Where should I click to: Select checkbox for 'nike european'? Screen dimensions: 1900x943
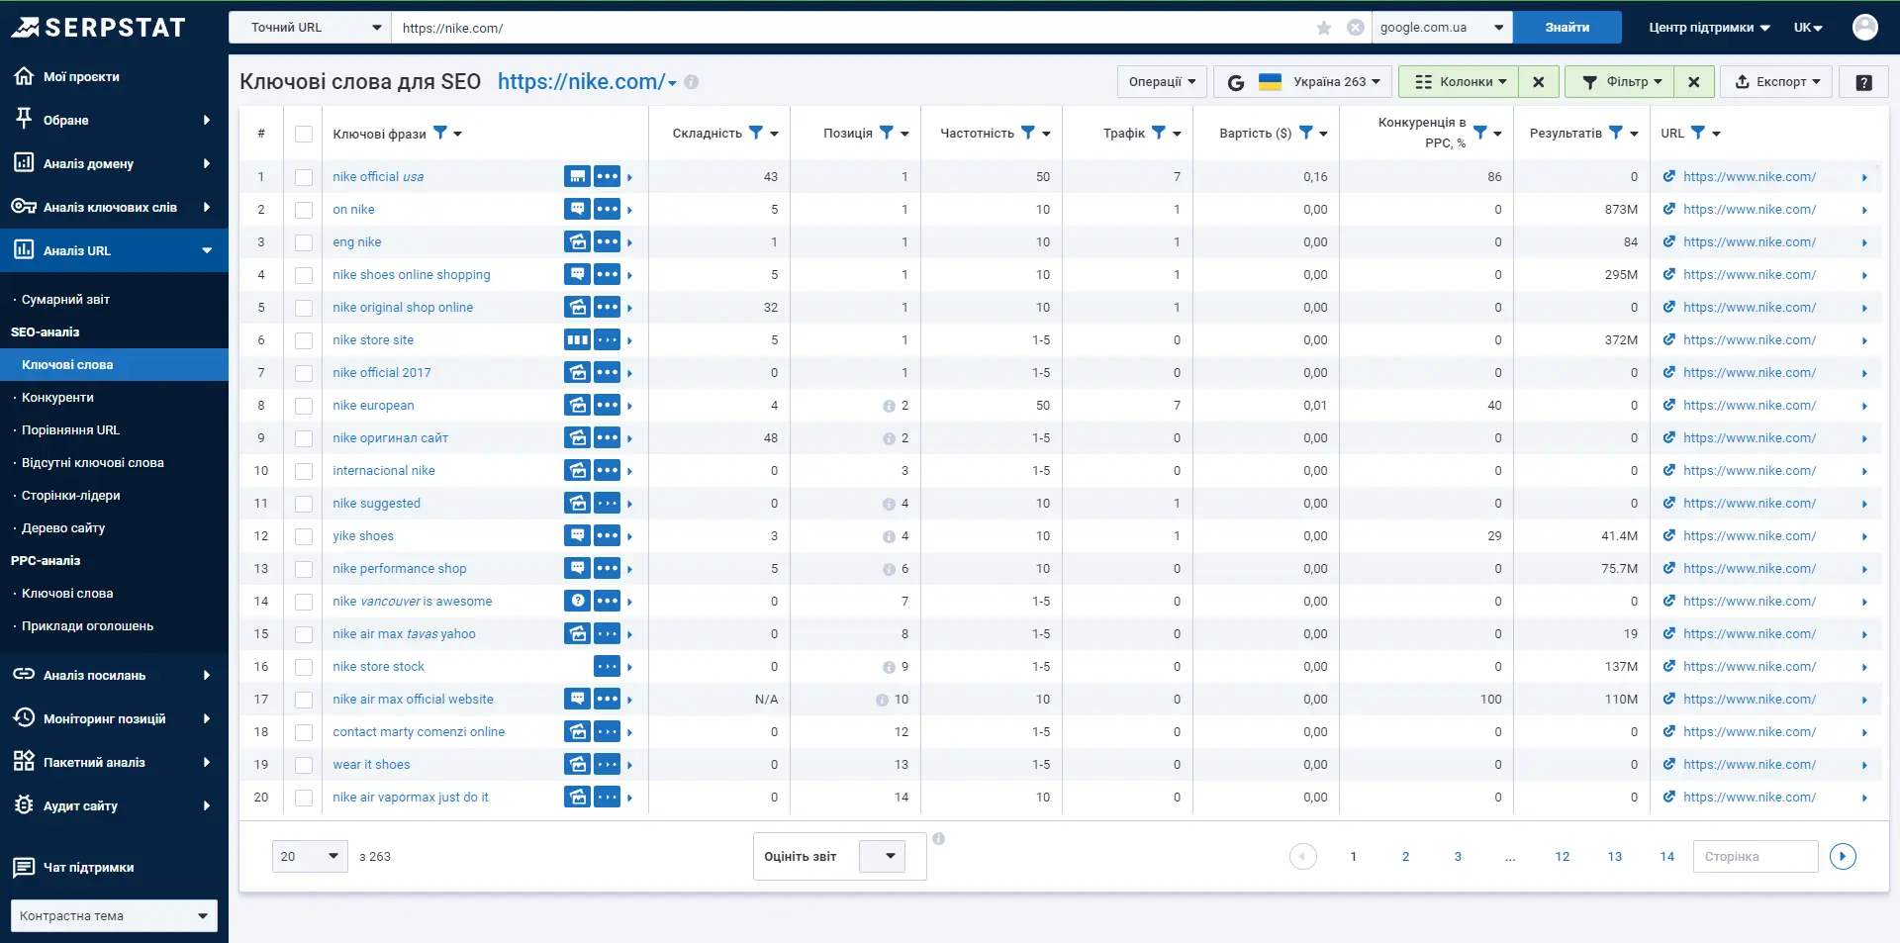[x=304, y=406]
